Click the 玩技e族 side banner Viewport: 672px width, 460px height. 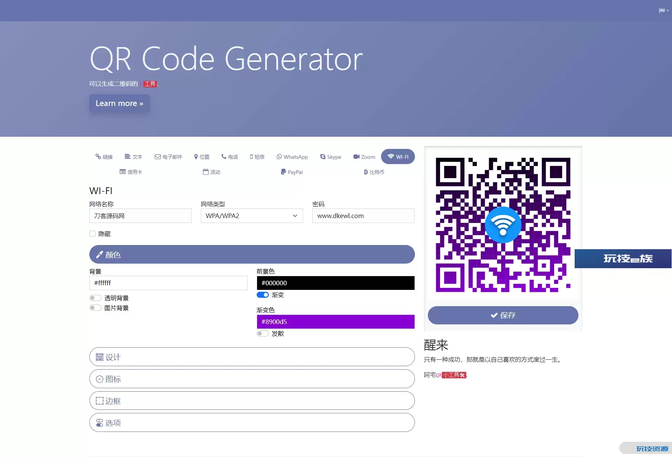(623, 259)
